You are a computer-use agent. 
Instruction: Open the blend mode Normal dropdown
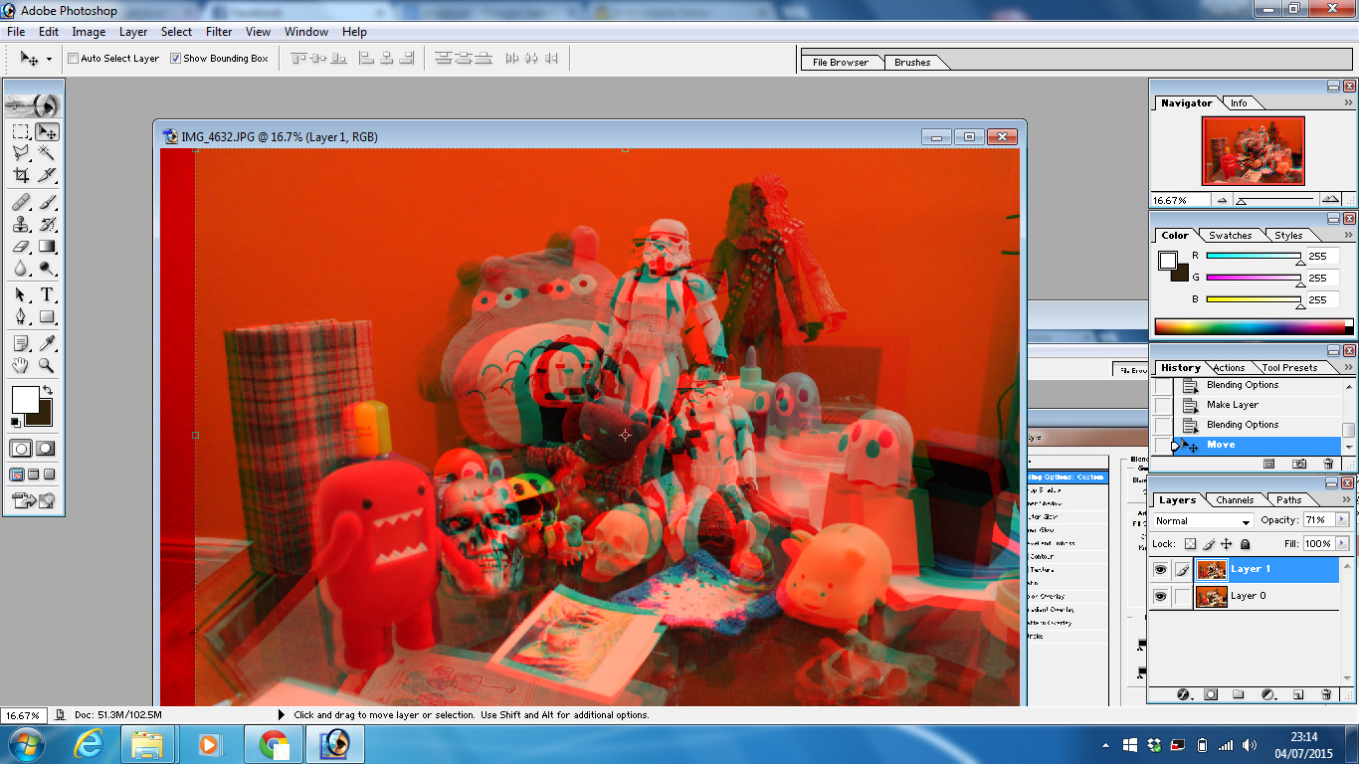[1203, 520]
